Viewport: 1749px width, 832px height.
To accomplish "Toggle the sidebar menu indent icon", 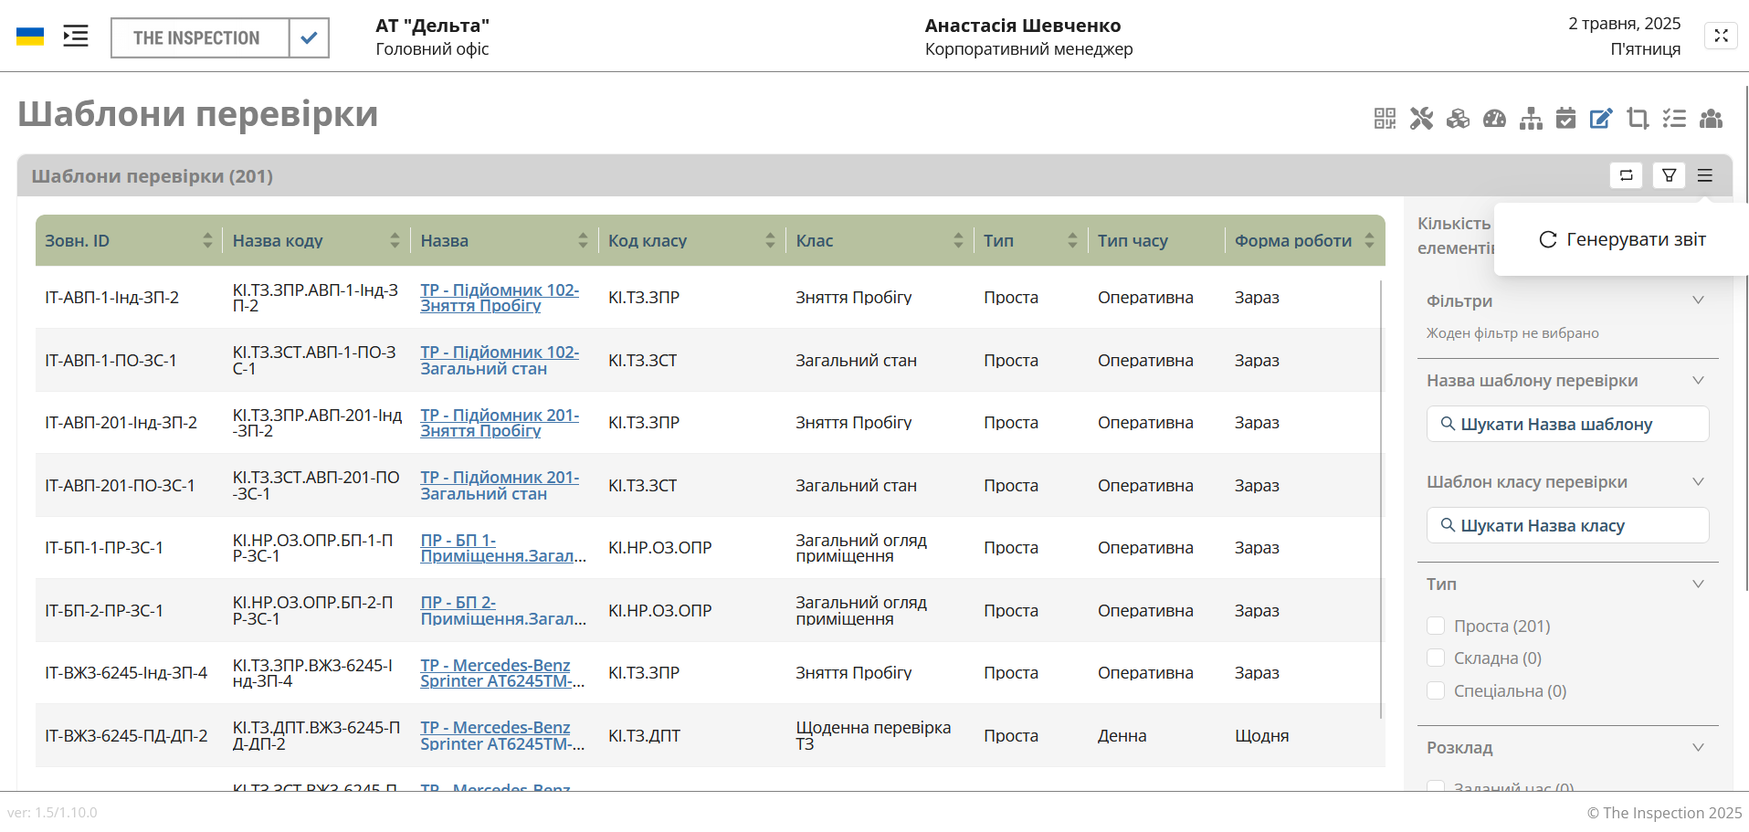I will click(x=76, y=37).
